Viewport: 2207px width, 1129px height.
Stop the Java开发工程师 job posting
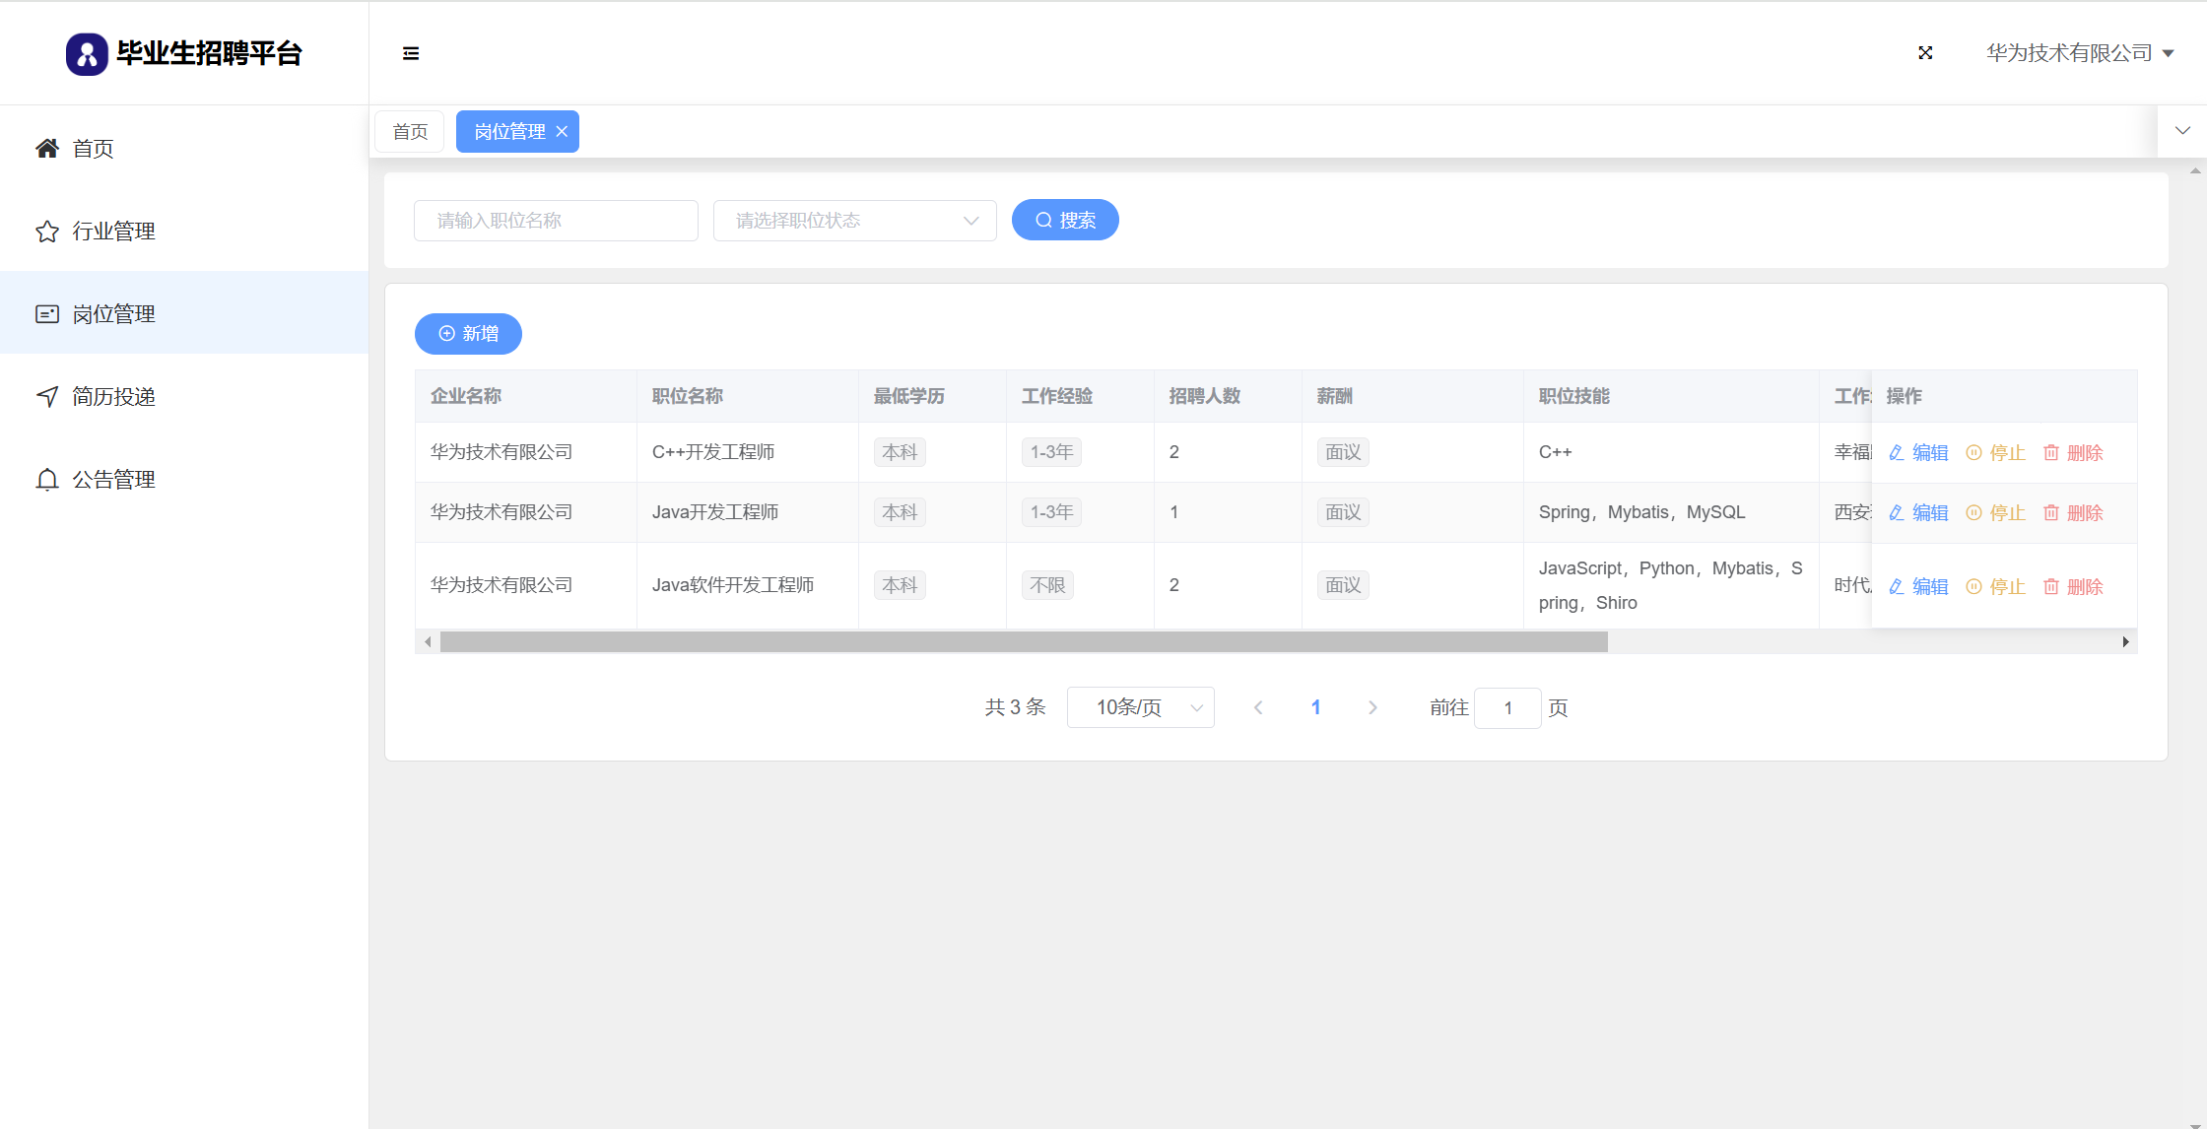point(1996,513)
